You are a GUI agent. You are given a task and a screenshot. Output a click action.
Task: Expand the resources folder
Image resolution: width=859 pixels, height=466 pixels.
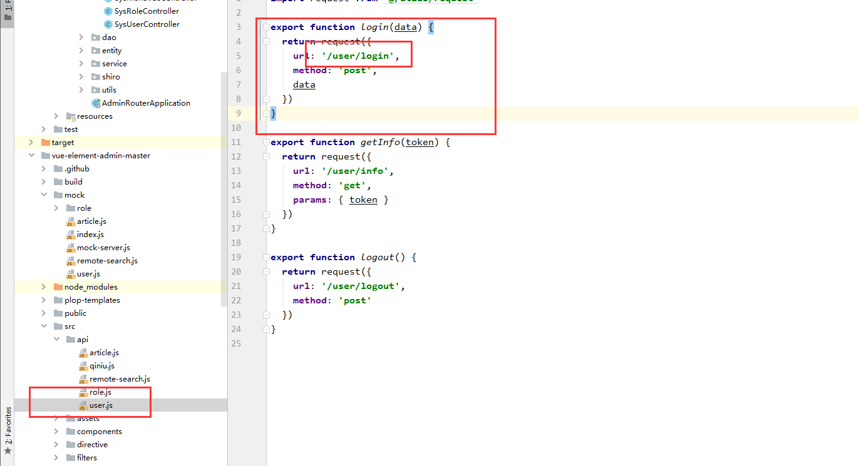tap(56, 116)
